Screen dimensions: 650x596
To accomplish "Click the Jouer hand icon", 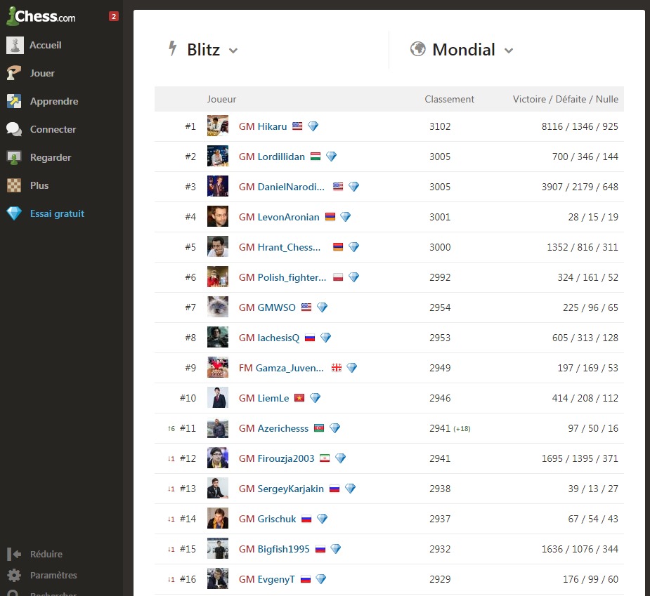I will (x=15, y=73).
